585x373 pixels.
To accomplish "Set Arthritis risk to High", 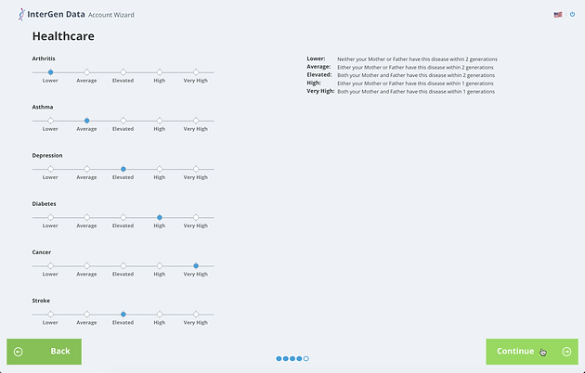I will tap(160, 72).
